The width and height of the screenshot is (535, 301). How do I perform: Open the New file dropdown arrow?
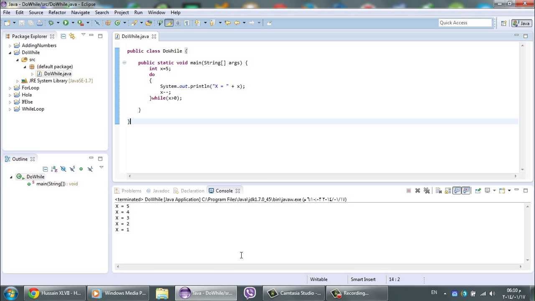click(x=14, y=23)
